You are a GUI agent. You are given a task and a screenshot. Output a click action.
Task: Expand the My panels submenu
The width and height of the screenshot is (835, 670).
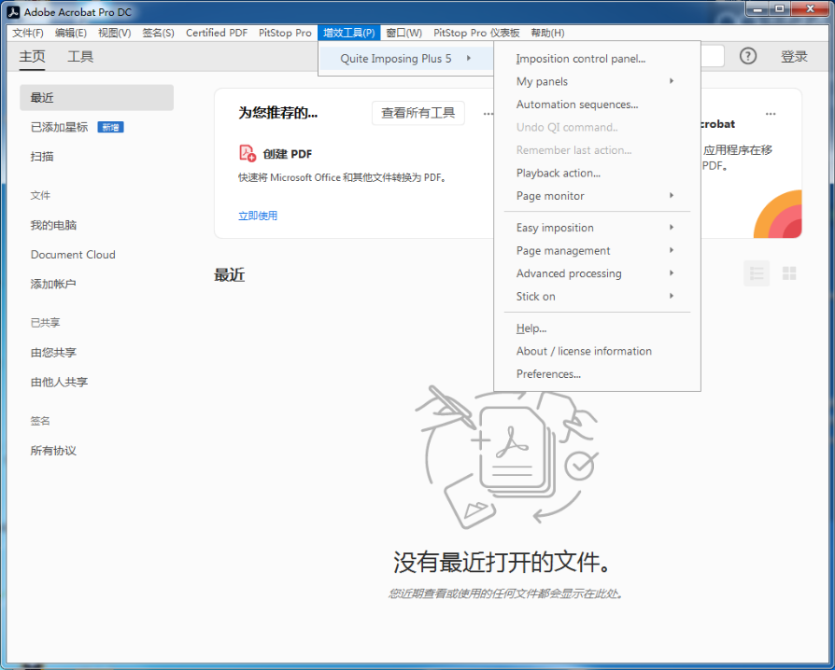(x=542, y=80)
